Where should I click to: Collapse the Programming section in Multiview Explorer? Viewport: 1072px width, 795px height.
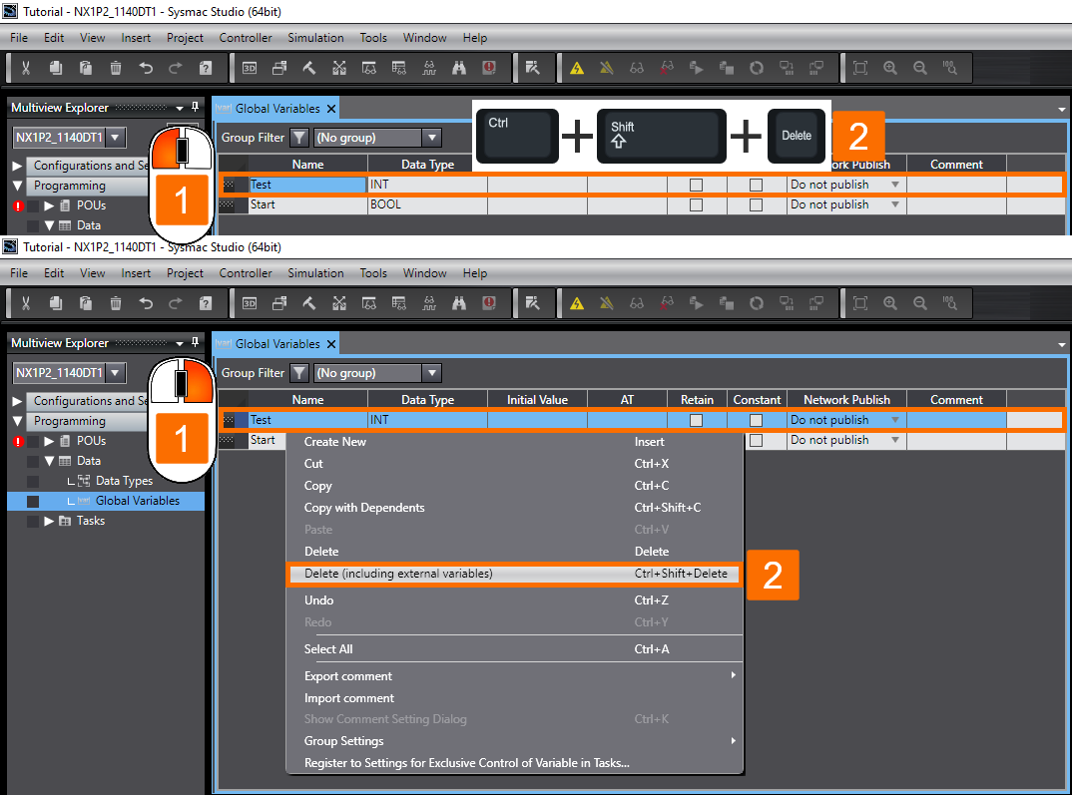(x=16, y=420)
